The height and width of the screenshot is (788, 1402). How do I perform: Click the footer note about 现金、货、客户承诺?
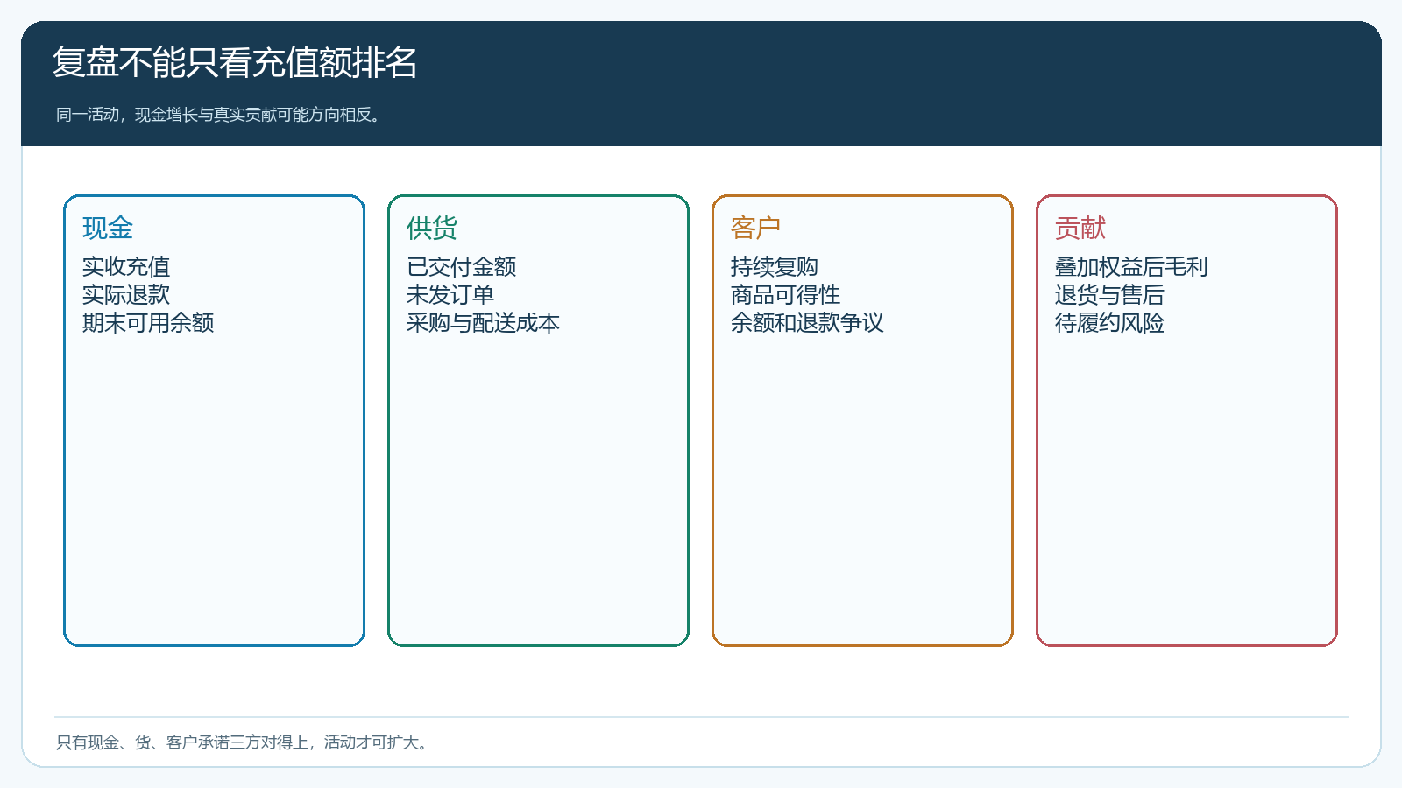pyautogui.click(x=244, y=742)
